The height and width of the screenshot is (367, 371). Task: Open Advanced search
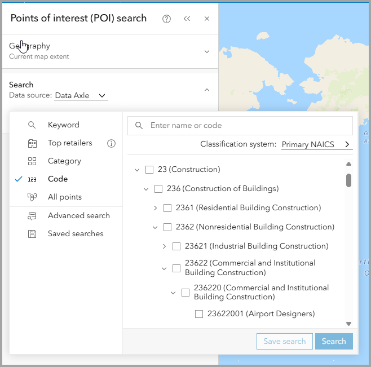click(78, 216)
